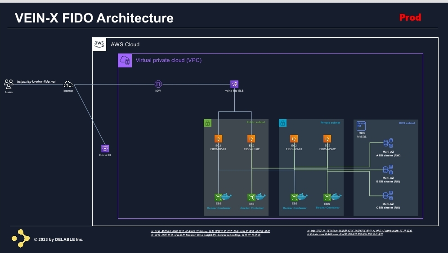
Task: Click the Users icon
Action: point(9,84)
